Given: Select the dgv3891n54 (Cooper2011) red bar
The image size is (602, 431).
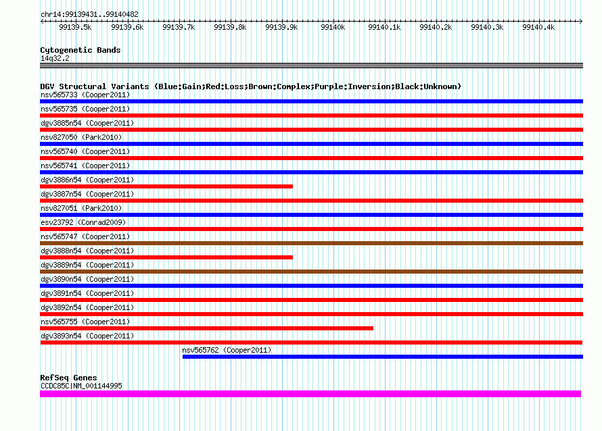Looking at the screenshot, I should tap(311, 300).
